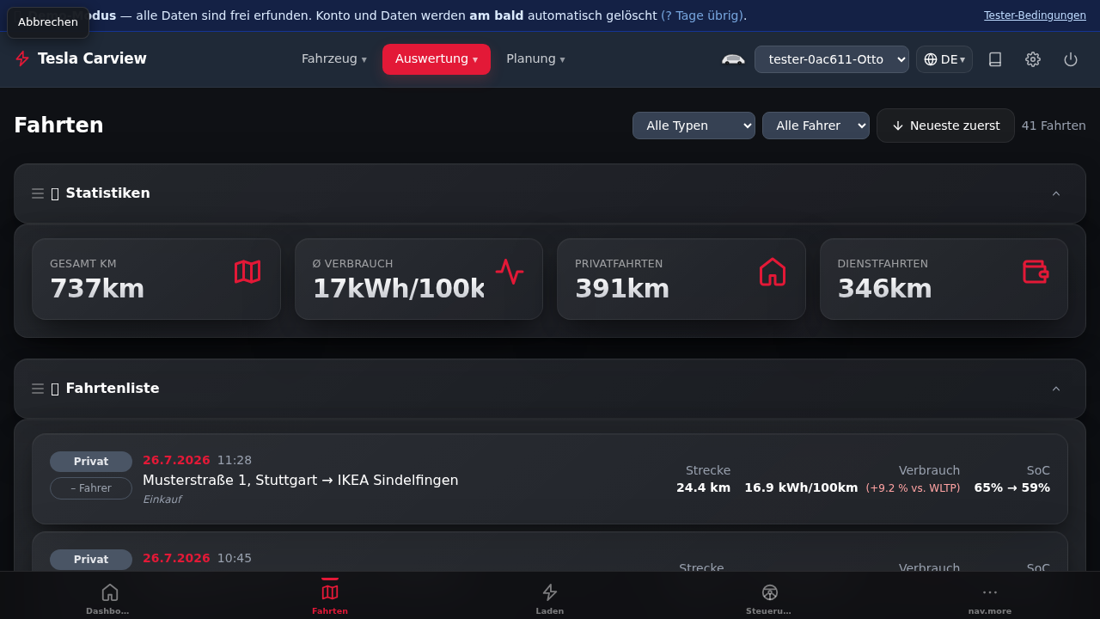This screenshot has height=619, width=1100.
Task: Click the car silhouette icon in header
Action: click(x=733, y=59)
